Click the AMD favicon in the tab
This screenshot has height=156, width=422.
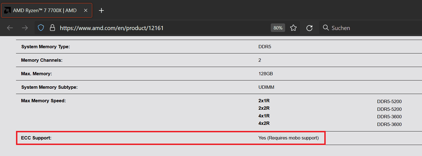(x=7, y=10)
